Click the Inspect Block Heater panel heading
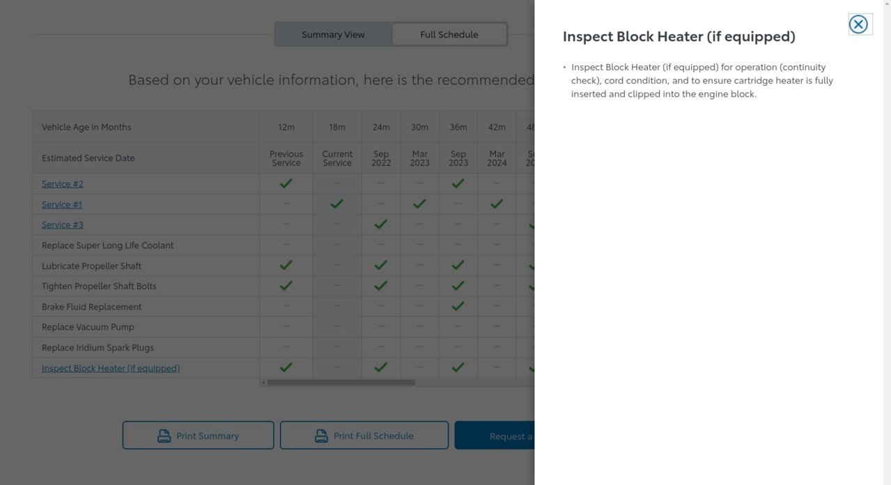 pyautogui.click(x=679, y=36)
